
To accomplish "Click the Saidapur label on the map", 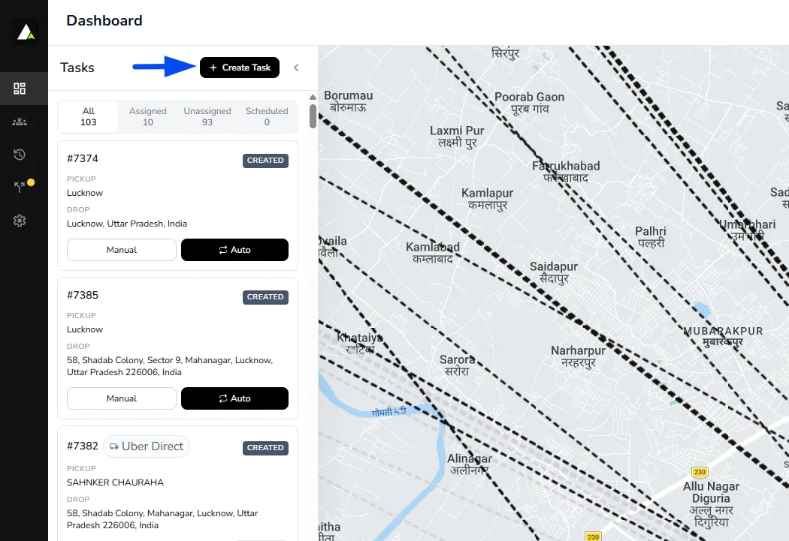I will pos(554,272).
